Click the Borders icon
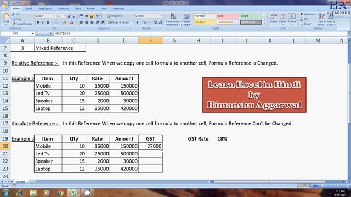Viewport: 351px width, 197px height. click(56, 22)
